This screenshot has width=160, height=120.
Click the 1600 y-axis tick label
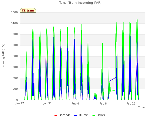click(x=14, y=12)
